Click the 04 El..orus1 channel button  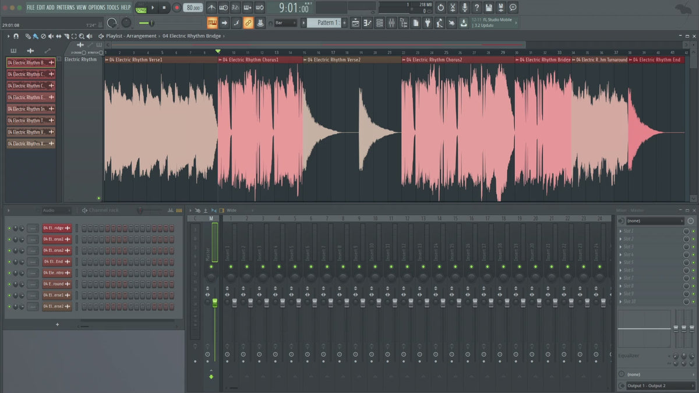57,239
